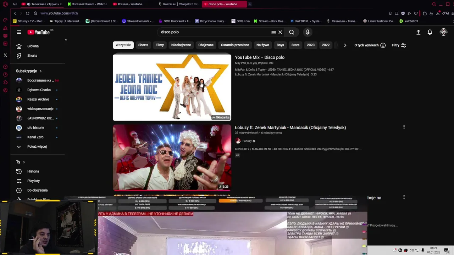The width and height of the screenshot is (454, 255).
Task: Open the YouTube Mix – Disco polo title
Action: click(260, 57)
